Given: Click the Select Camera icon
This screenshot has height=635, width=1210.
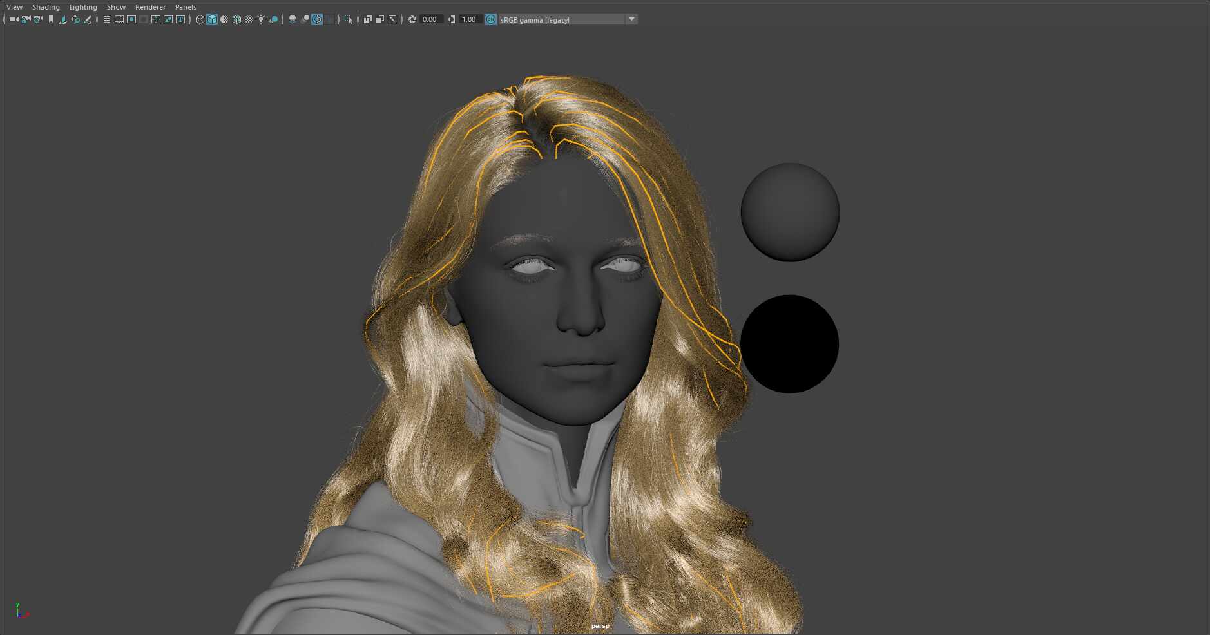Looking at the screenshot, I should pyautogui.click(x=14, y=19).
